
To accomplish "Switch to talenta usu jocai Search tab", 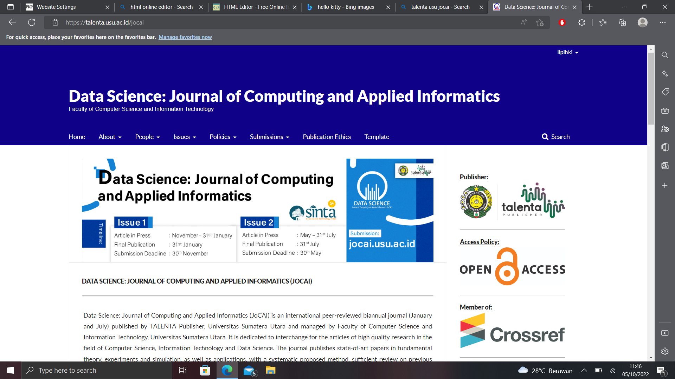I will click(442, 7).
